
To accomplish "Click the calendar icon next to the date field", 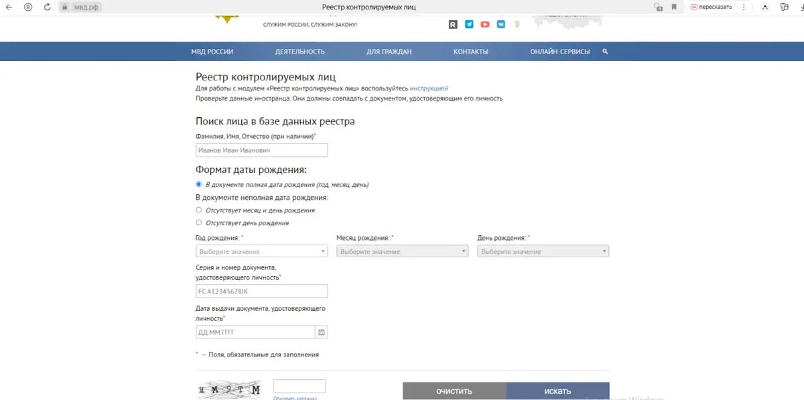I will (322, 331).
